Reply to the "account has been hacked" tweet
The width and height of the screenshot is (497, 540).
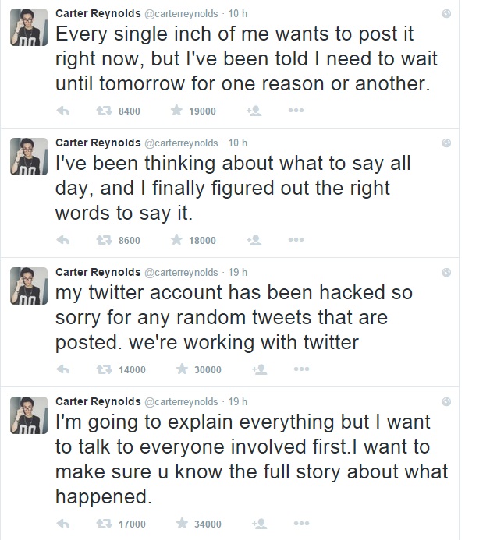(63, 369)
